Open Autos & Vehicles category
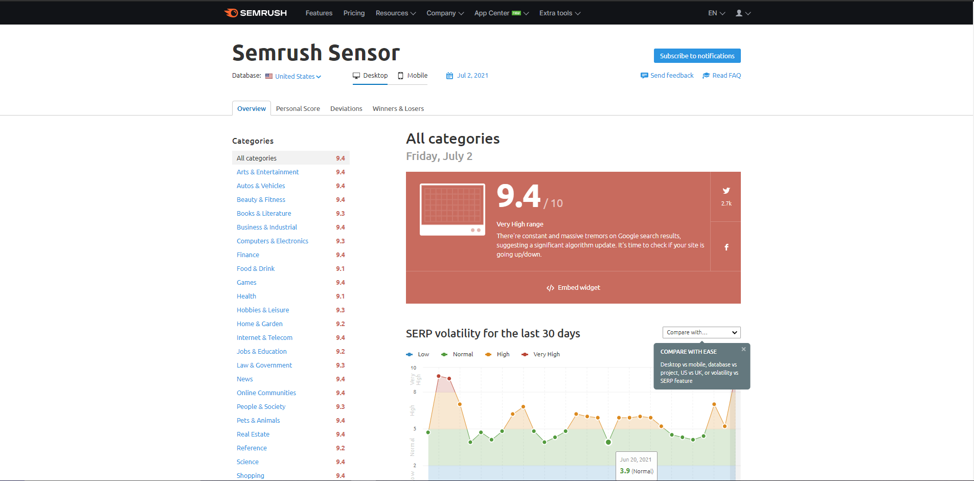Viewport: 974px width, 481px height. [261, 186]
